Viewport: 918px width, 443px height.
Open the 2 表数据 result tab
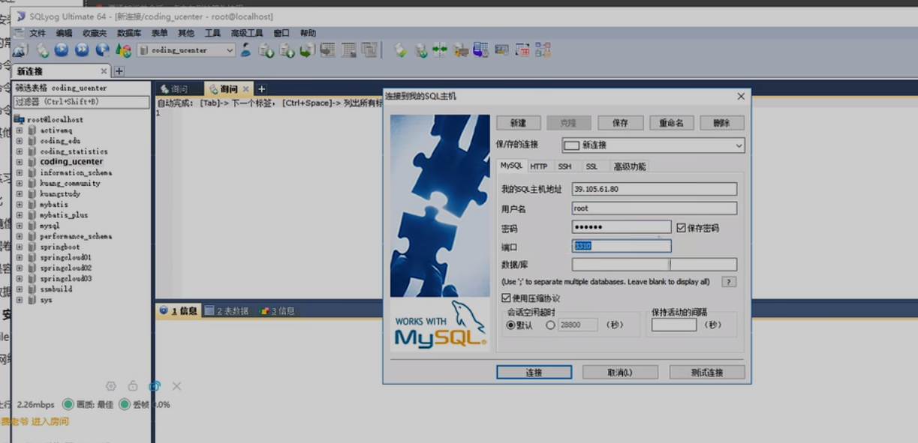[227, 311]
